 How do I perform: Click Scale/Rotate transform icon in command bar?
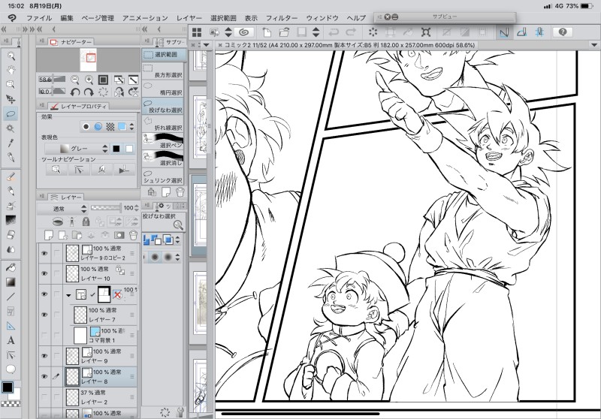coord(426,32)
